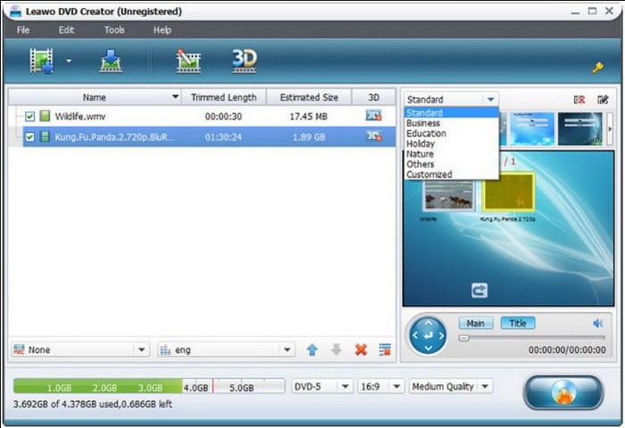
Task: Click the 3D toolbar icon
Action: coord(244,61)
